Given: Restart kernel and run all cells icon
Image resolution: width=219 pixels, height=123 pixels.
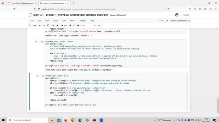Looking at the screenshot, I should pos(78,26).
